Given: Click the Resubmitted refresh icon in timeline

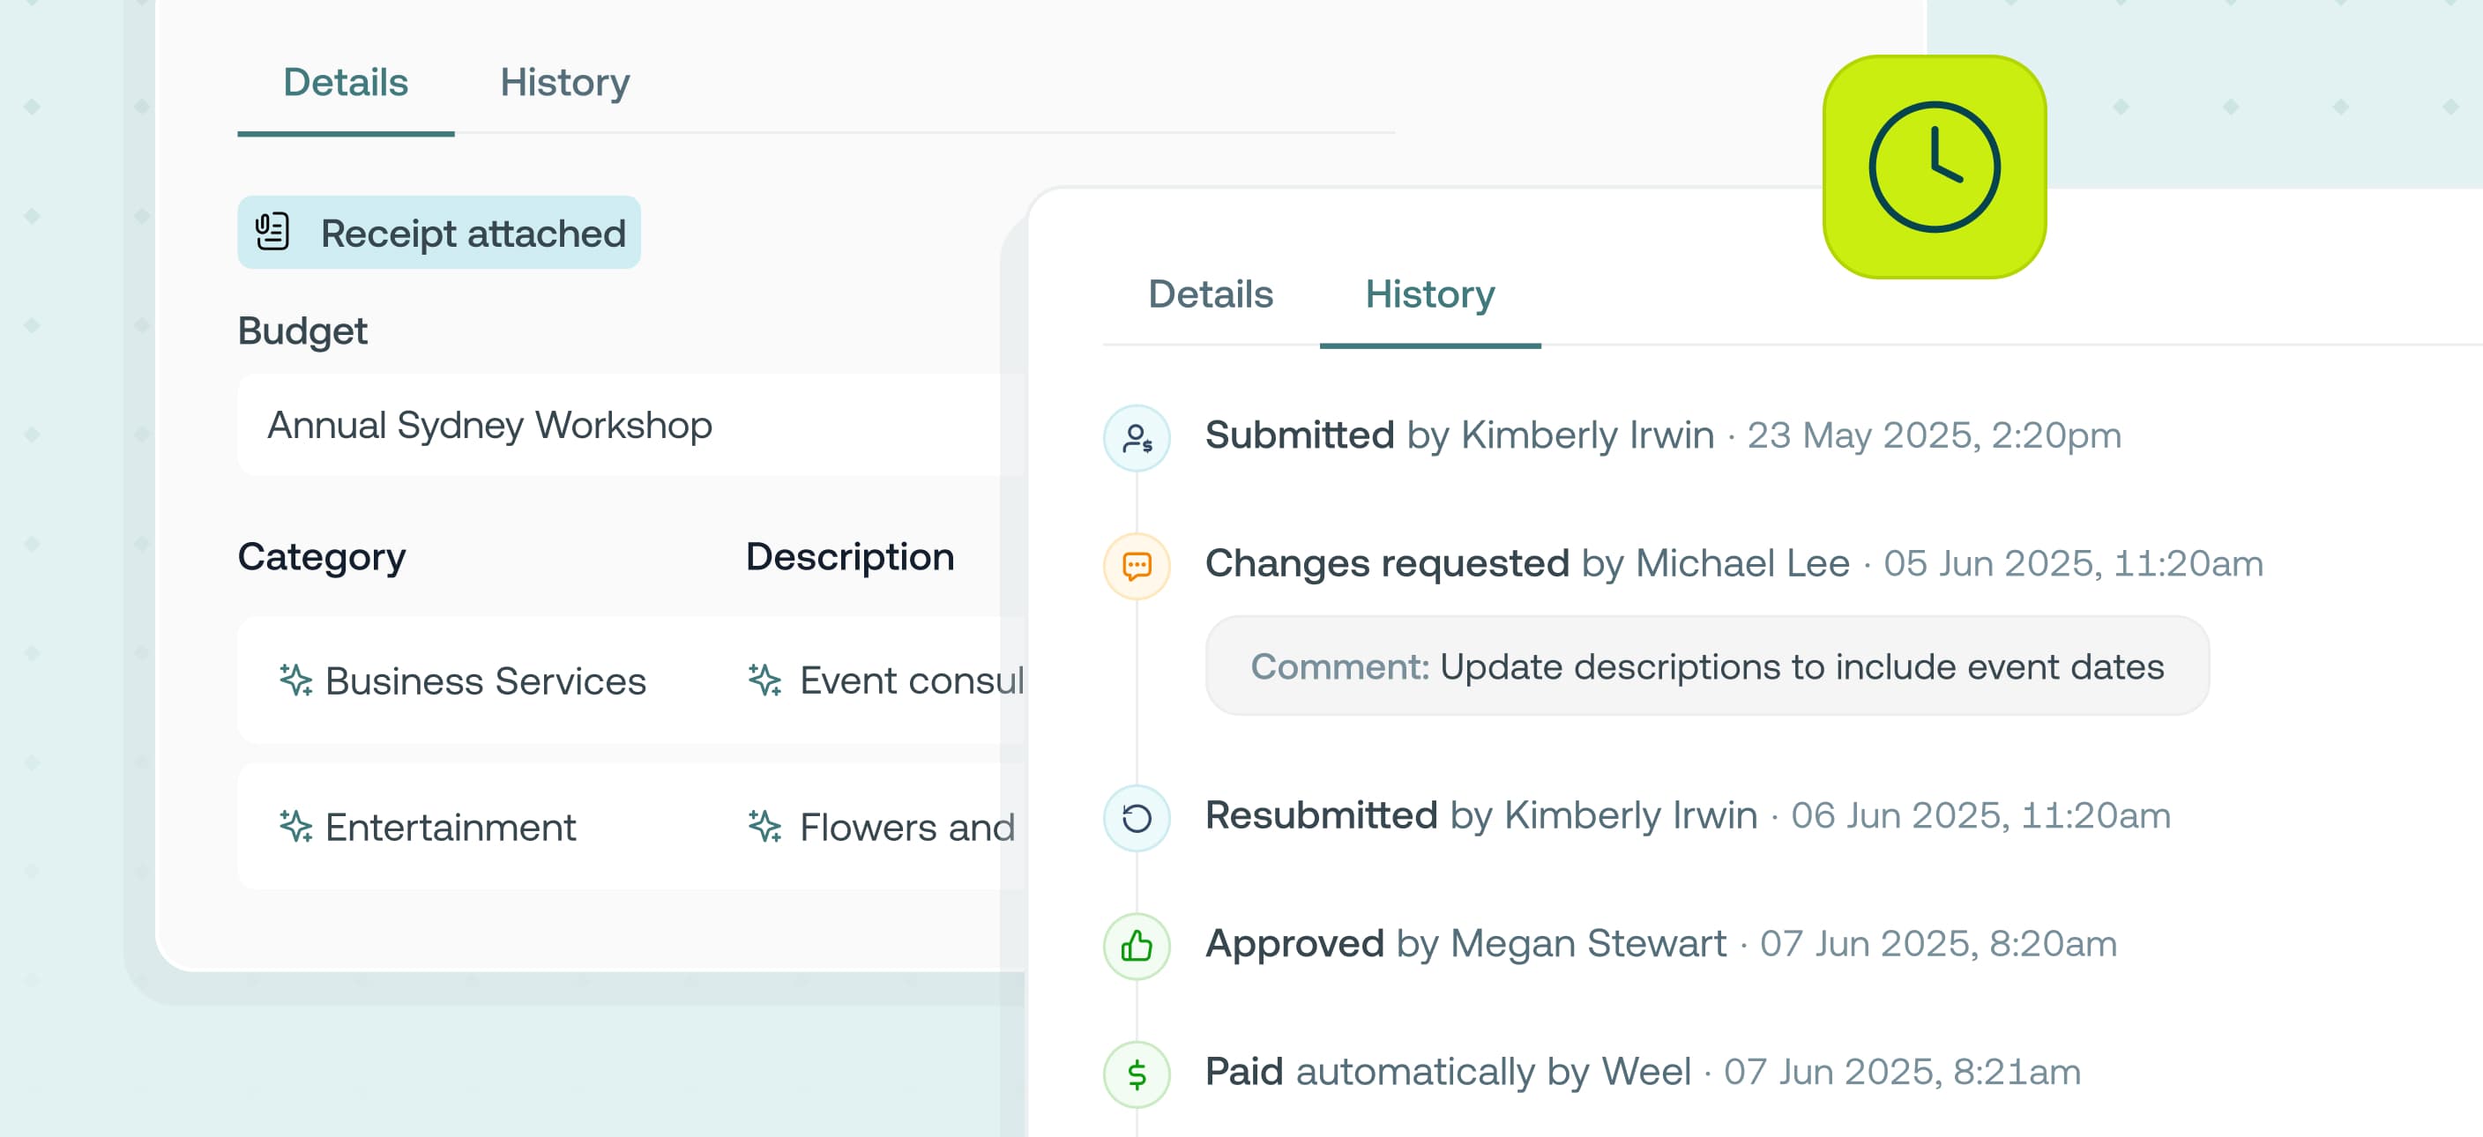Looking at the screenshot, I should pyautogui.click(x=1137, y=819).
